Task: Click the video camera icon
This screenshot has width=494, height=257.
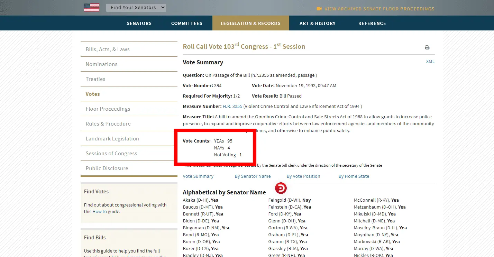Action: coord(319,9)
